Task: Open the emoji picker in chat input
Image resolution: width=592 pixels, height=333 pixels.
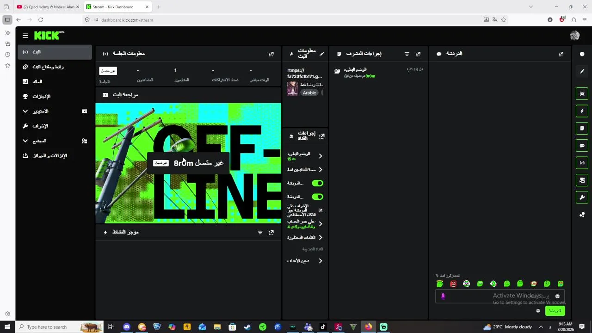Action: pyautogui.click(x=557, y=296)
